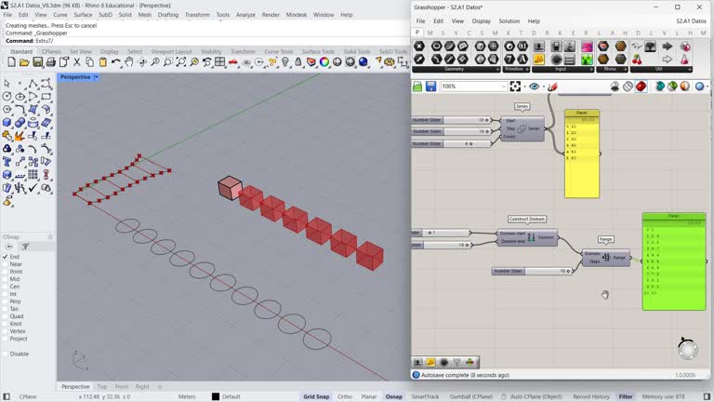Viewport: 714px width, 402px height.
Task: Enable the Near object snap checkbox
Action: [6, 264]
